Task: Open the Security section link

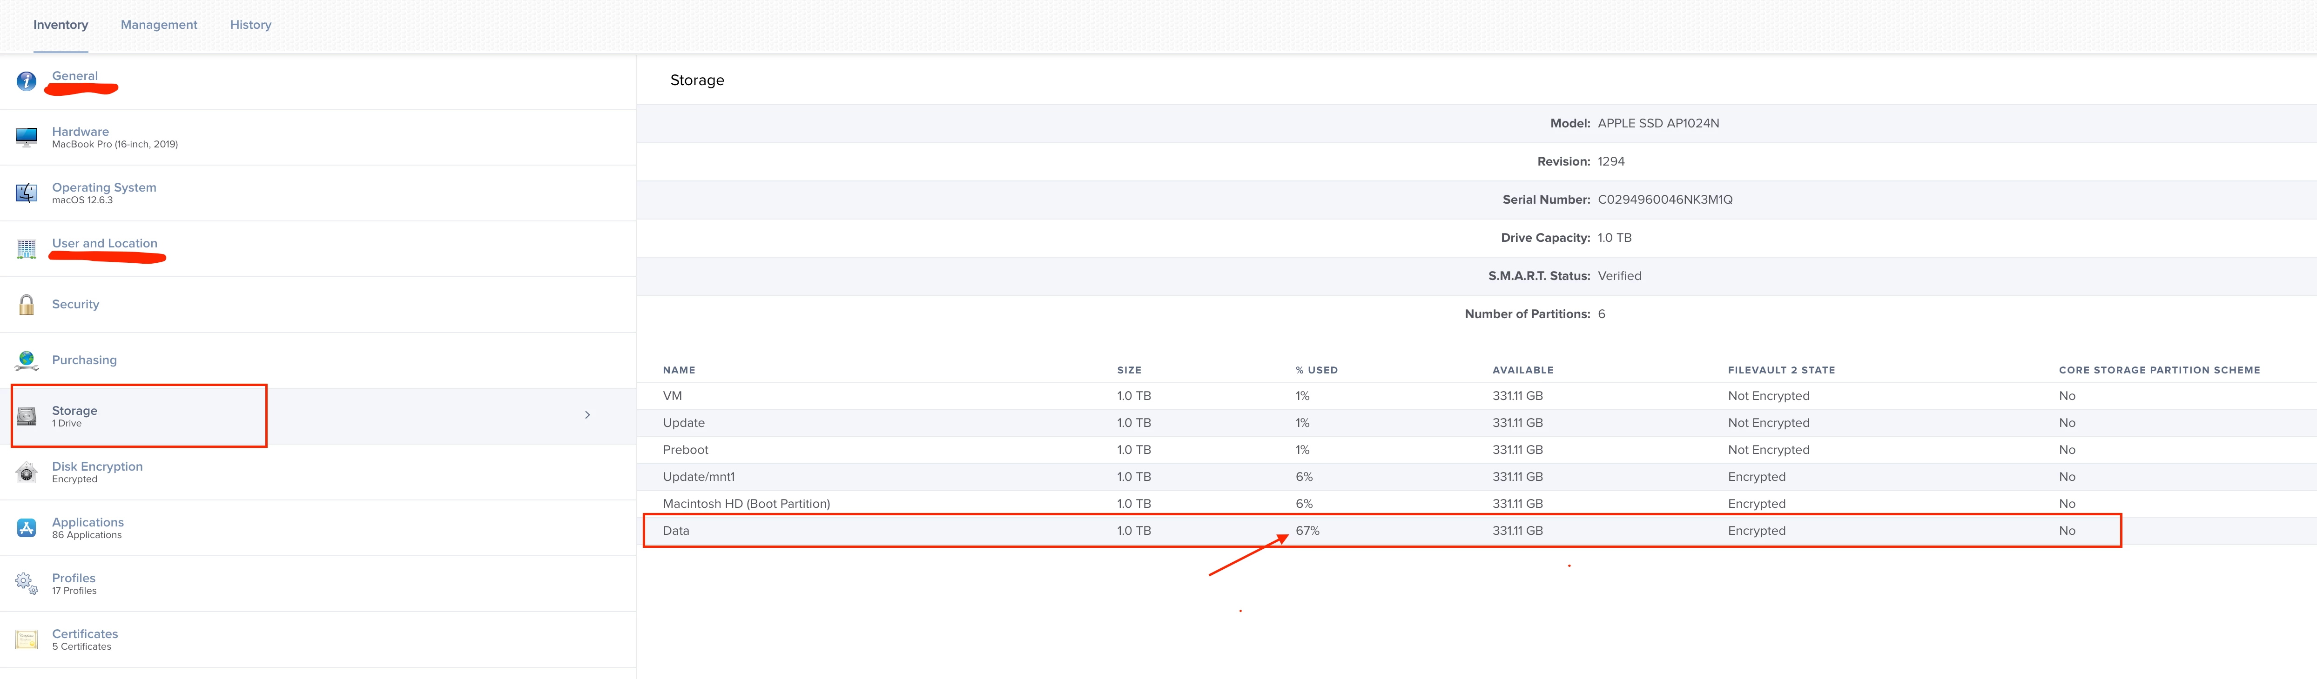Action: [75, 305]
